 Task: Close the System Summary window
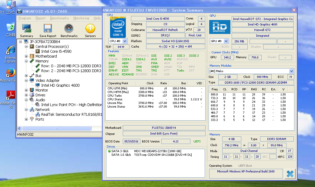294,10
